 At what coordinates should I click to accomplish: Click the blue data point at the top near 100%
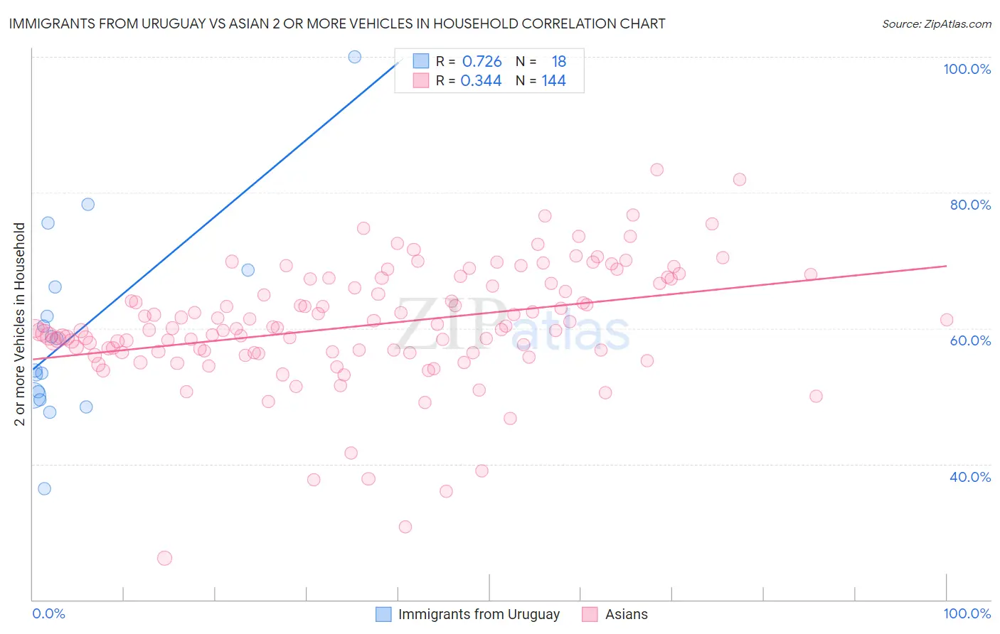355,57
